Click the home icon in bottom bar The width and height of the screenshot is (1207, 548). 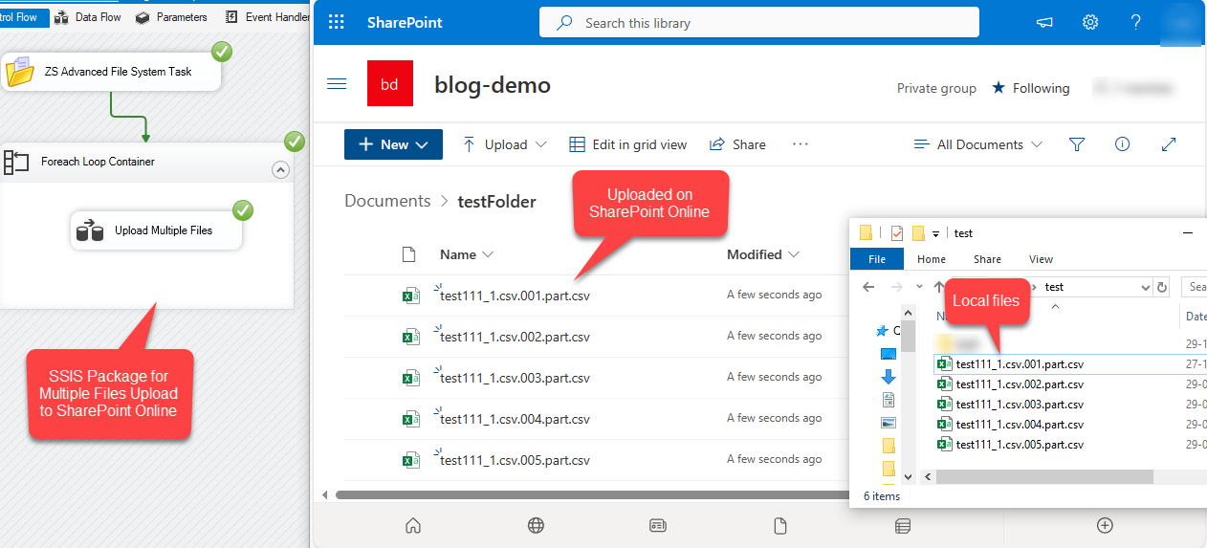click(413, 525)
